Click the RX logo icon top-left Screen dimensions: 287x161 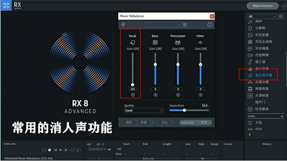[6, 5]
